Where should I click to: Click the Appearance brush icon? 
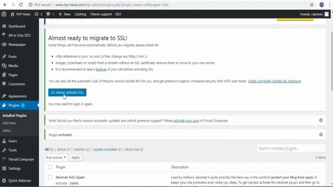(4, 96)
